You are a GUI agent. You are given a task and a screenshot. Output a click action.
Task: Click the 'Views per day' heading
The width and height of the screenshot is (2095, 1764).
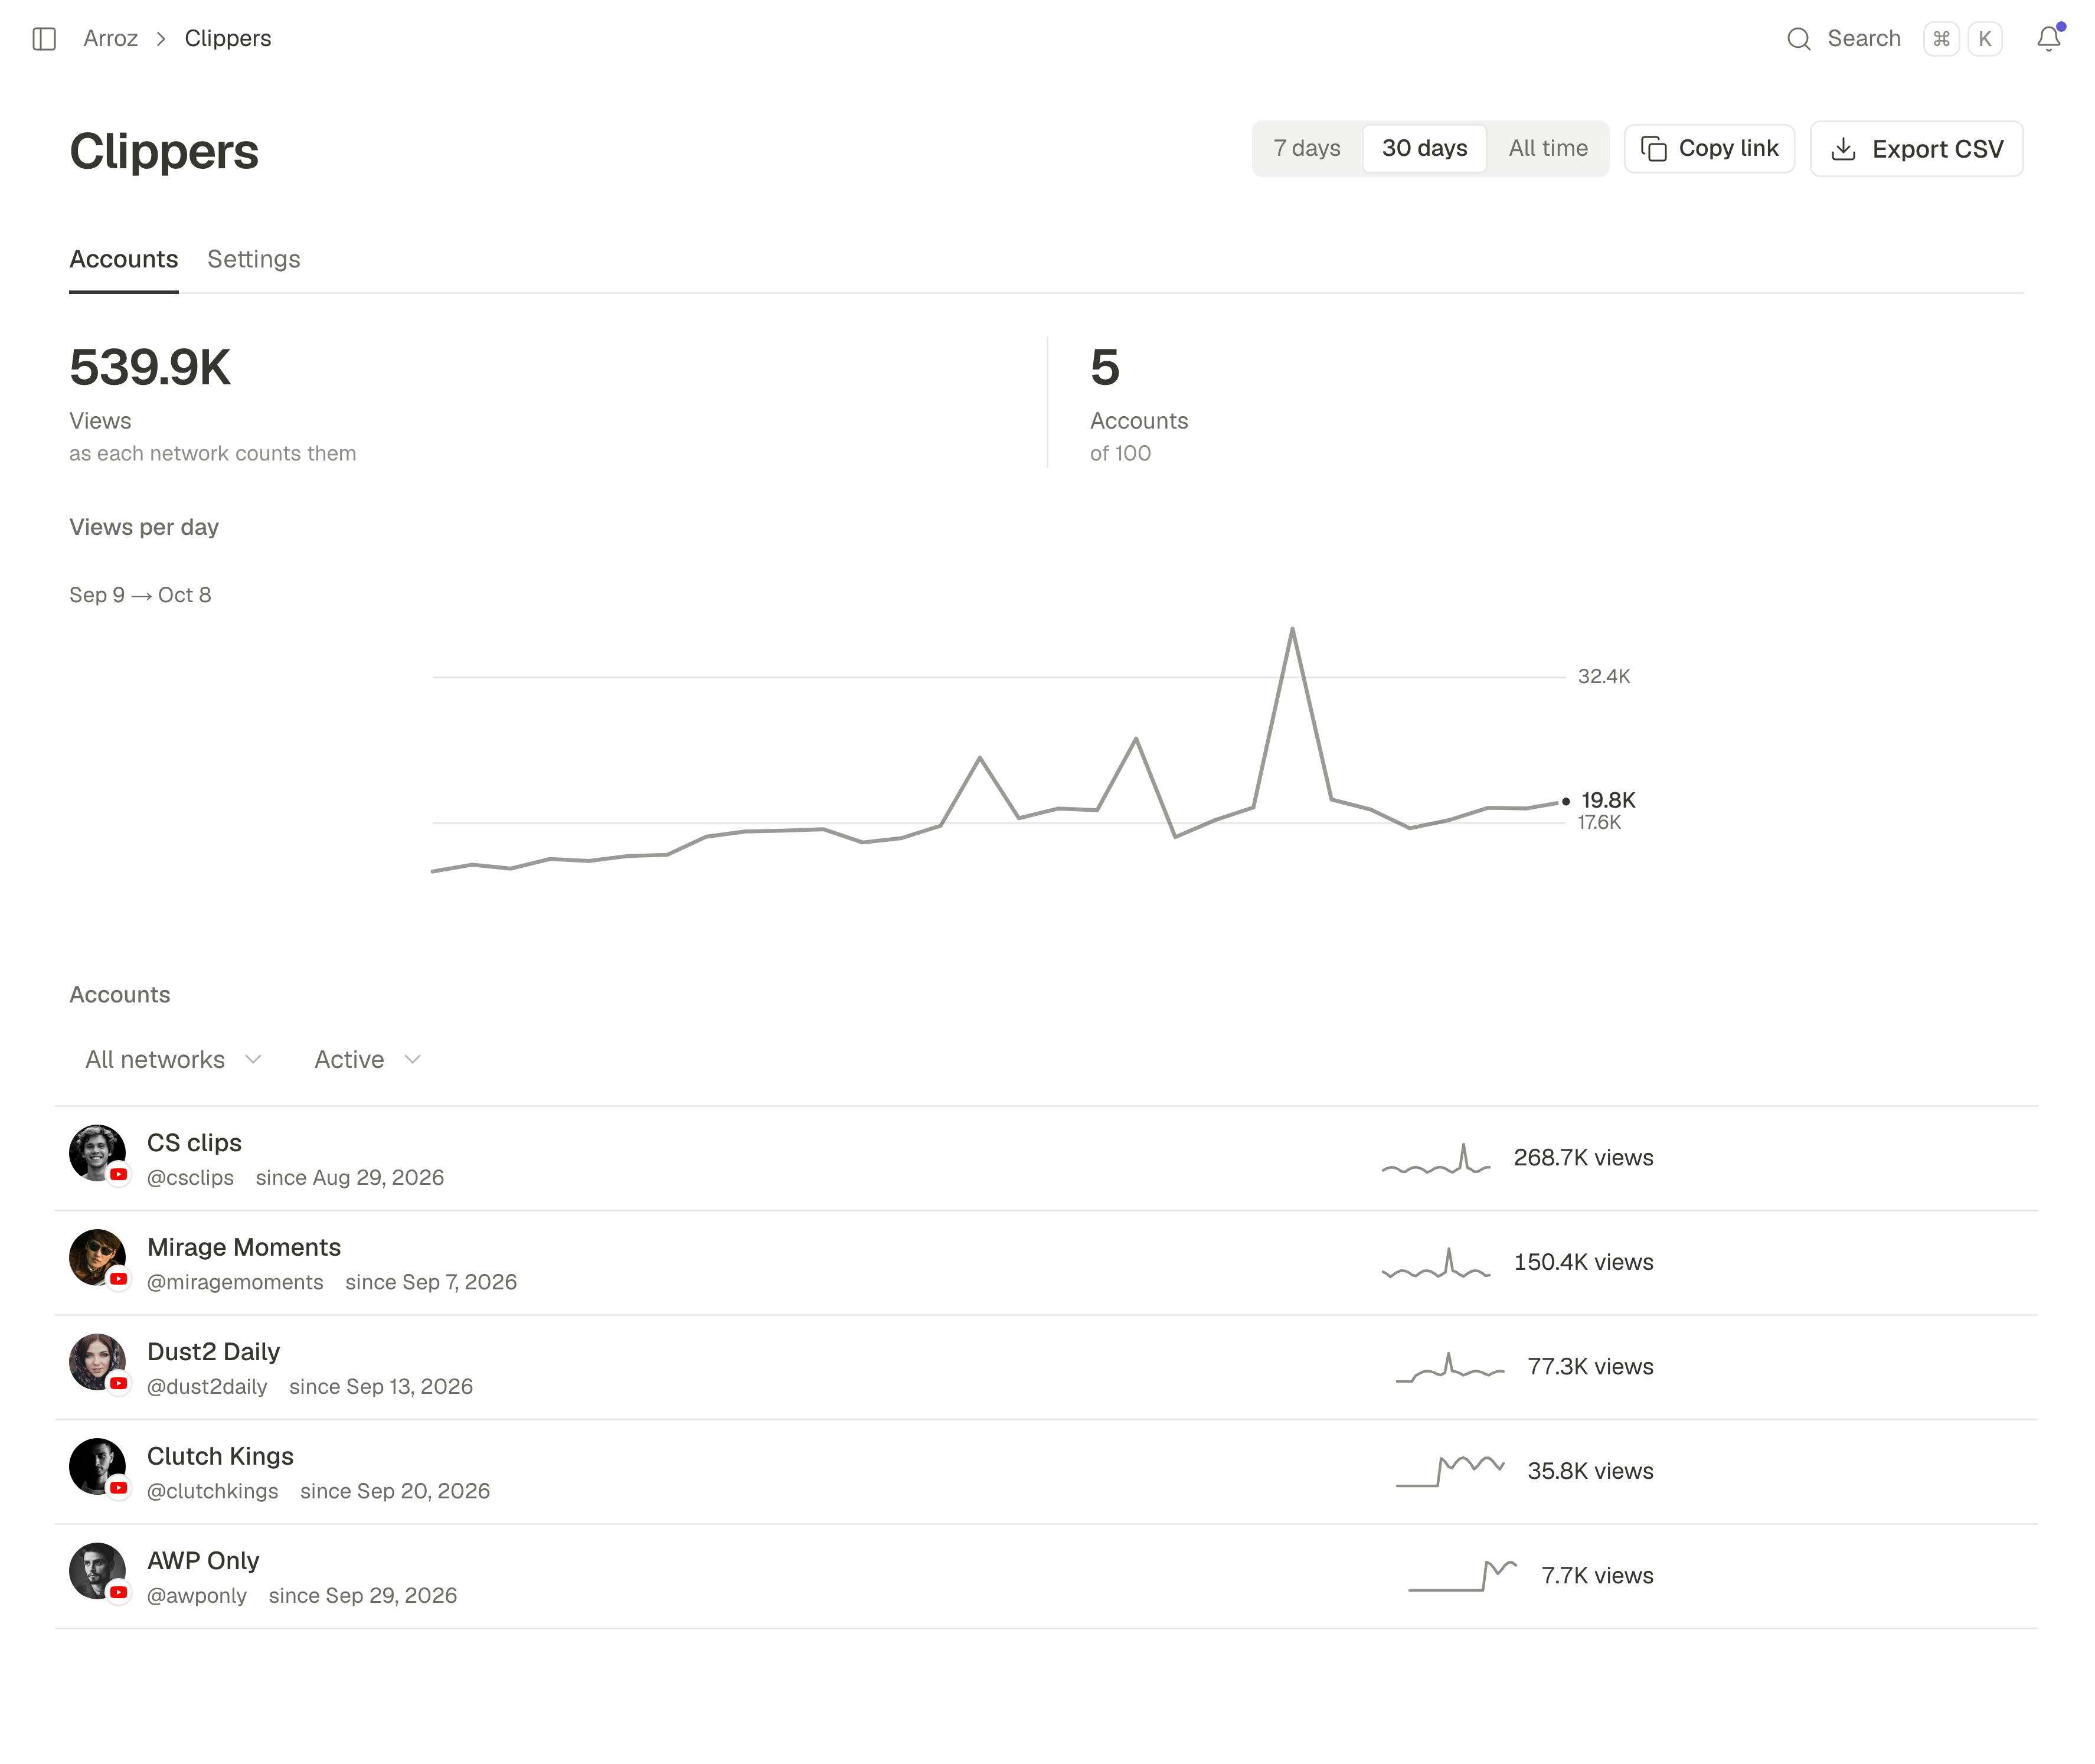coord(144,527)
